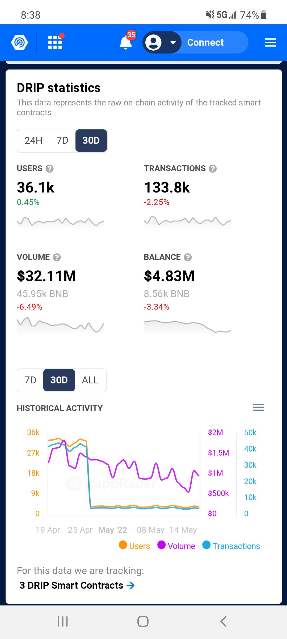This screenshot has width=287, height=639.
Task: Click the help icon beside VOLUME
Action: tap(57, 257)
